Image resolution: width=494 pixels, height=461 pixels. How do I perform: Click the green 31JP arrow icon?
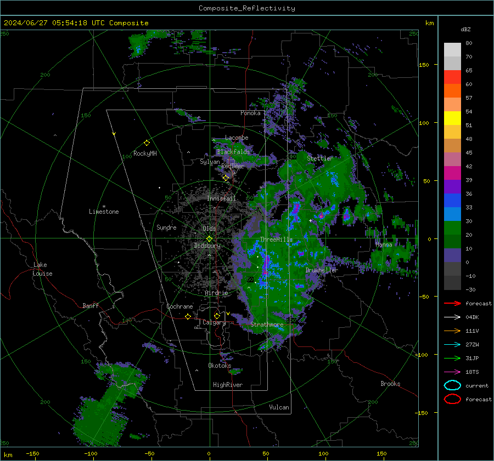[x=452, y=358]
